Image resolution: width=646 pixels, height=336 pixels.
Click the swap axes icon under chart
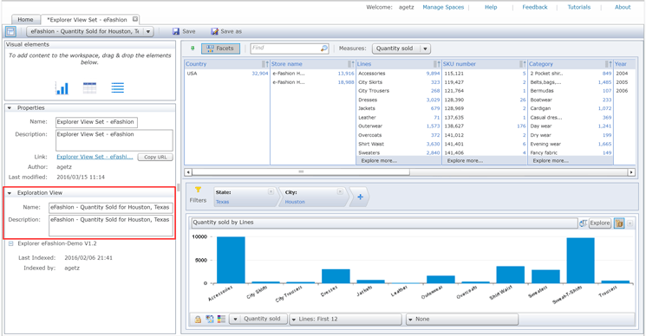(x=210, y=320)
